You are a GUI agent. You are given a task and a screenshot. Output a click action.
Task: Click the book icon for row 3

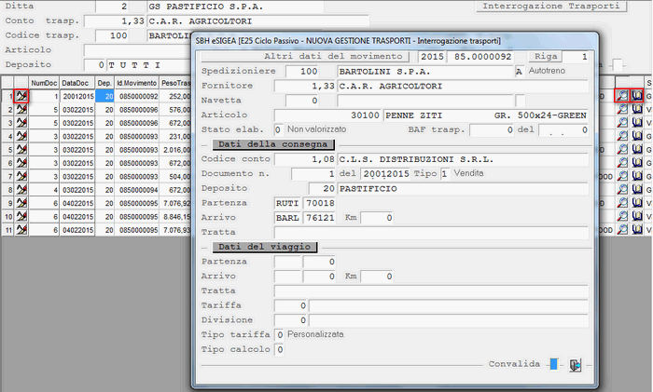point(637,123)
